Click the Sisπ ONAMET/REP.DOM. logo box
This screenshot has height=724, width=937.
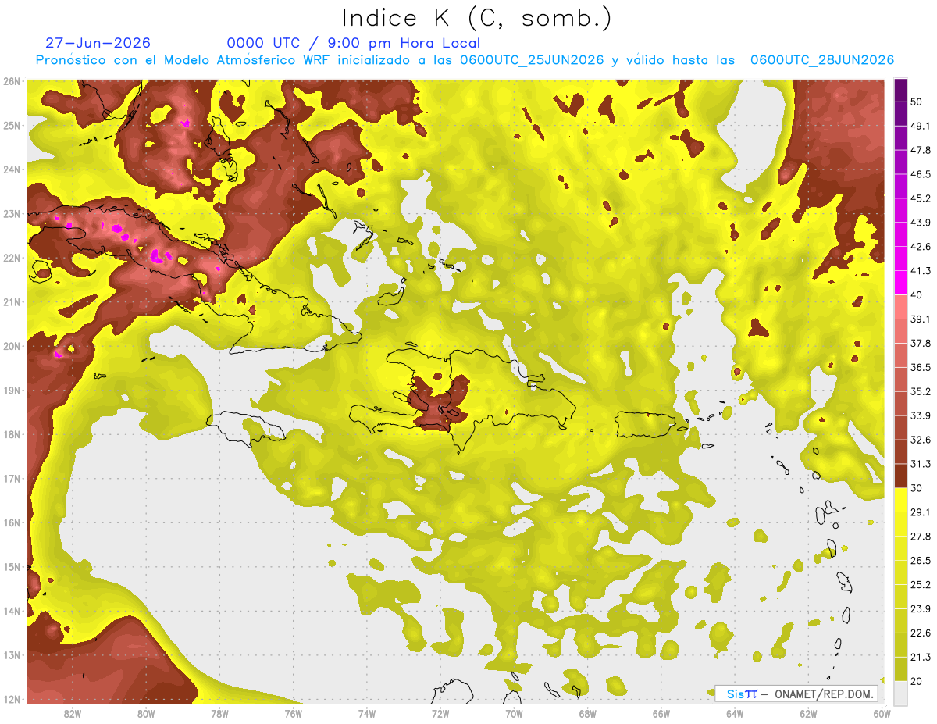796,694
